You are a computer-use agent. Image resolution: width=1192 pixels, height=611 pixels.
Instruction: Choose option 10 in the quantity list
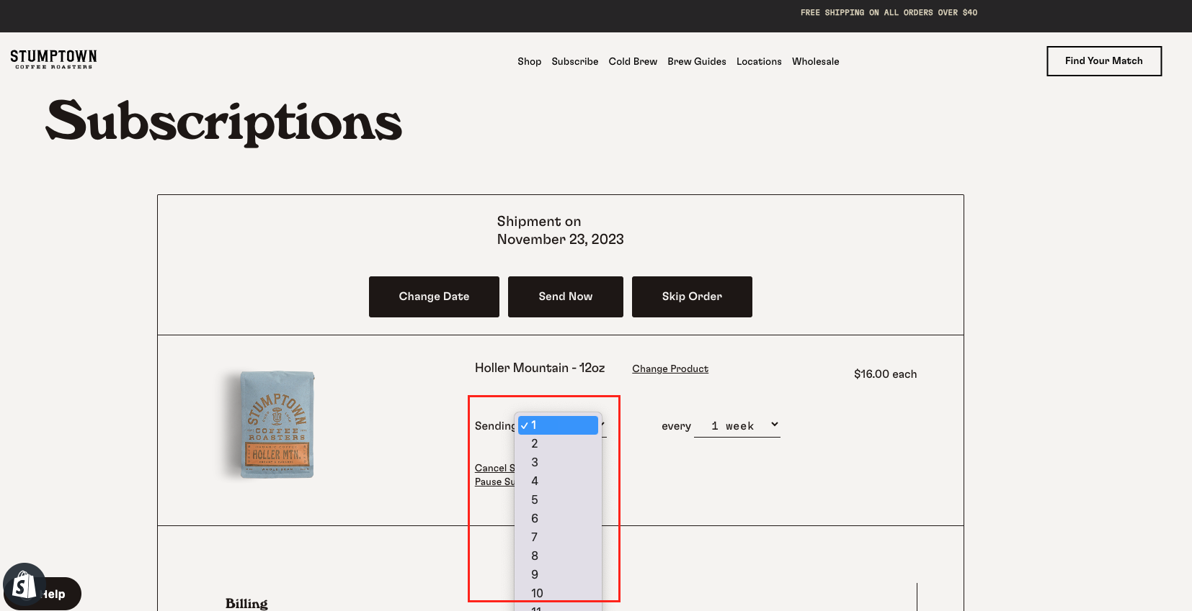coord(559,593)
